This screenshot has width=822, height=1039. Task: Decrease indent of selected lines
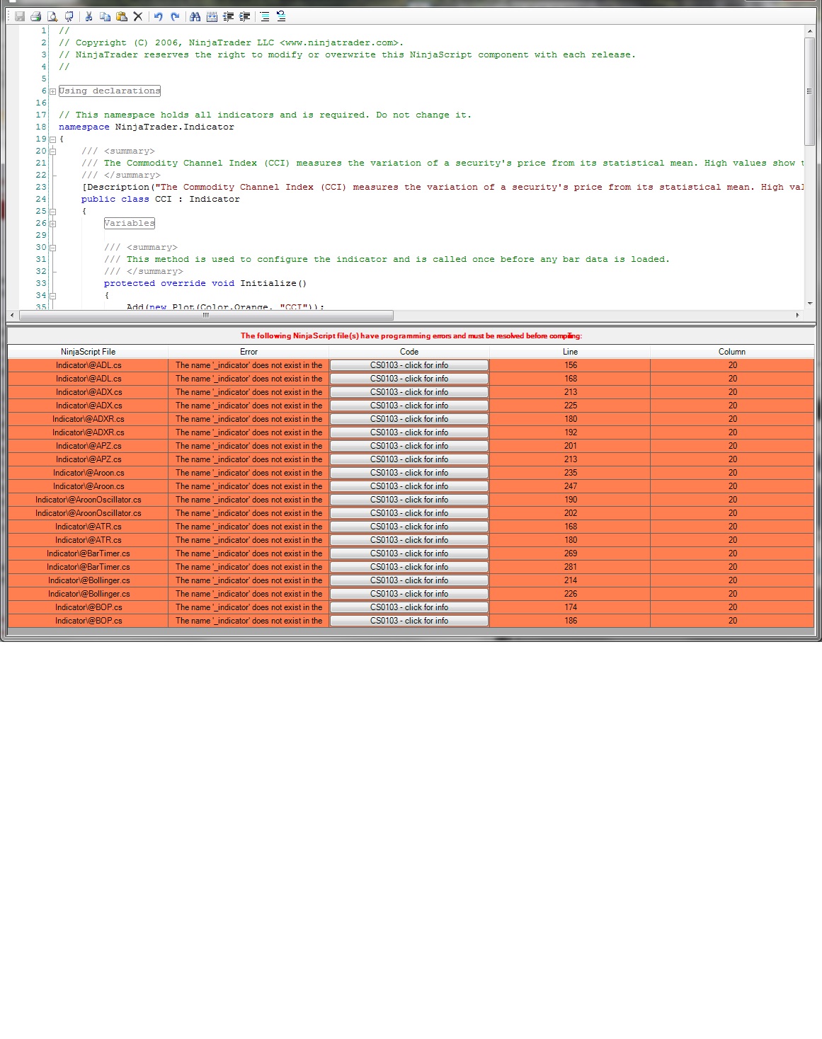(228, 16)
